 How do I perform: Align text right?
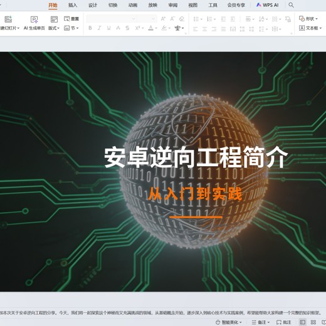click(x=214, y=29)
